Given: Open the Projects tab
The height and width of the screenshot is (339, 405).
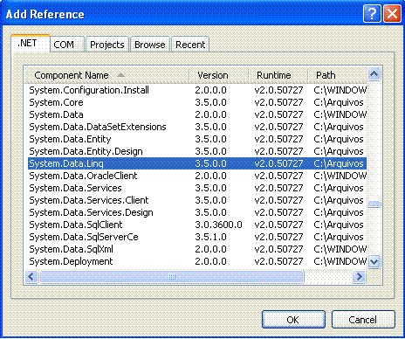Looking at the screenshot, I should 107,45.
